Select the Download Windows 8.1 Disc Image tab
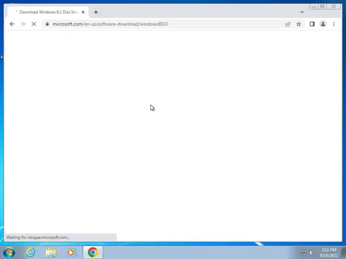The height and width of the screenshot is (259, 346). (x=48, y=12)
